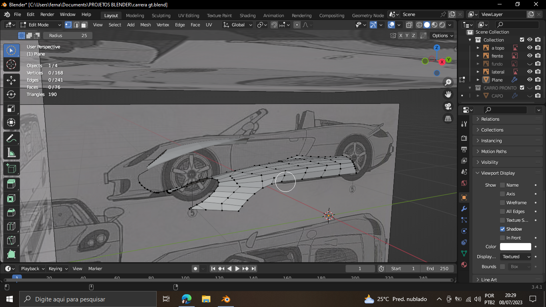The width and height of the screenshot is (546, 307).
Task: Open the Mesh menu
Action: [145, 25]
